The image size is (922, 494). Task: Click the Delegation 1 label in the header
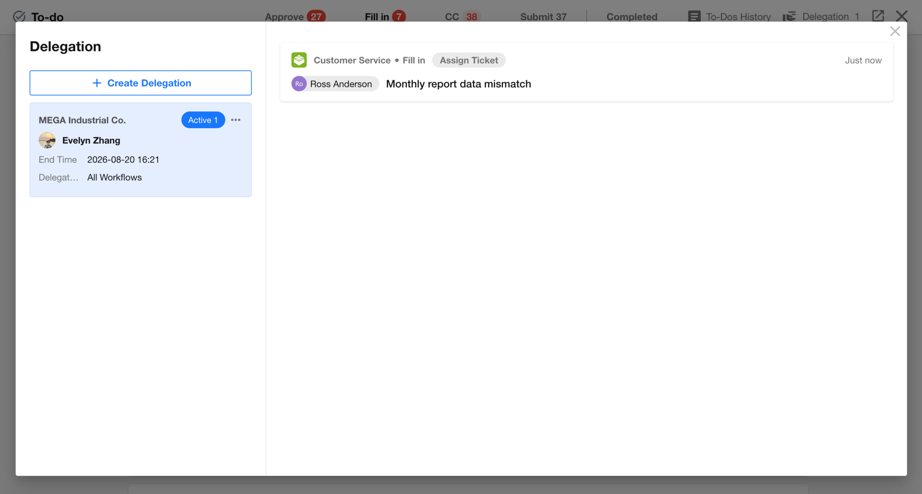pos(831,17)
